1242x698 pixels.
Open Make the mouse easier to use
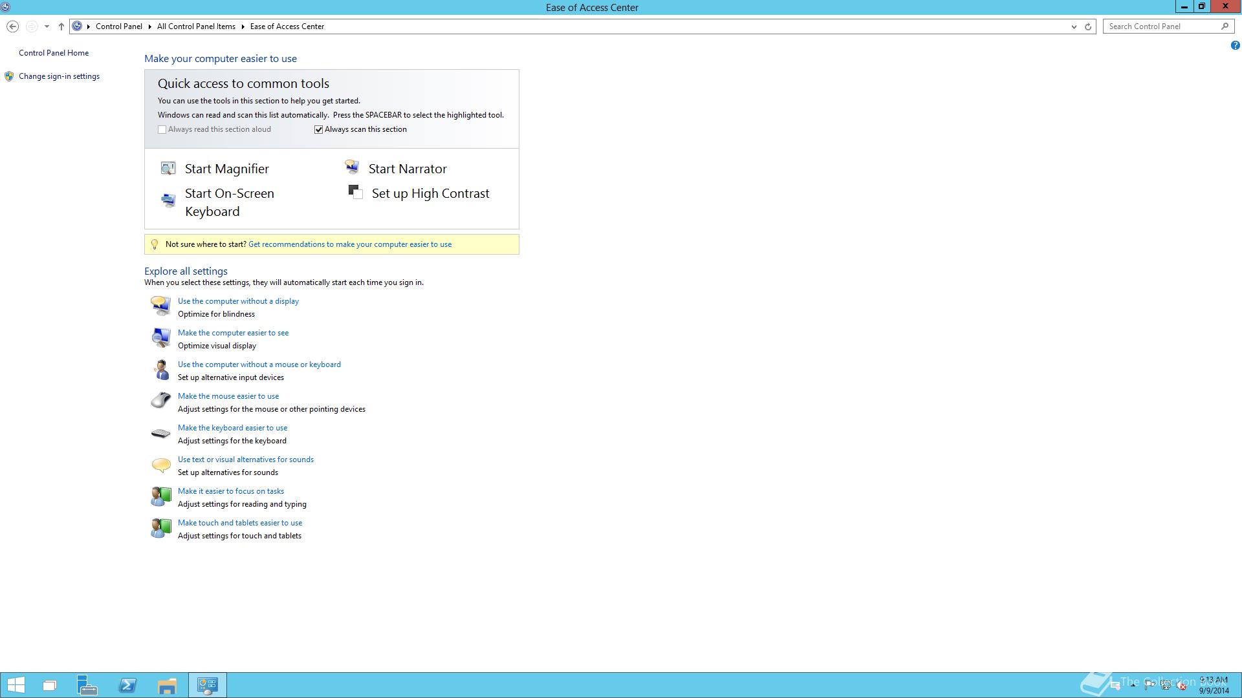click(x=228, y=396)
